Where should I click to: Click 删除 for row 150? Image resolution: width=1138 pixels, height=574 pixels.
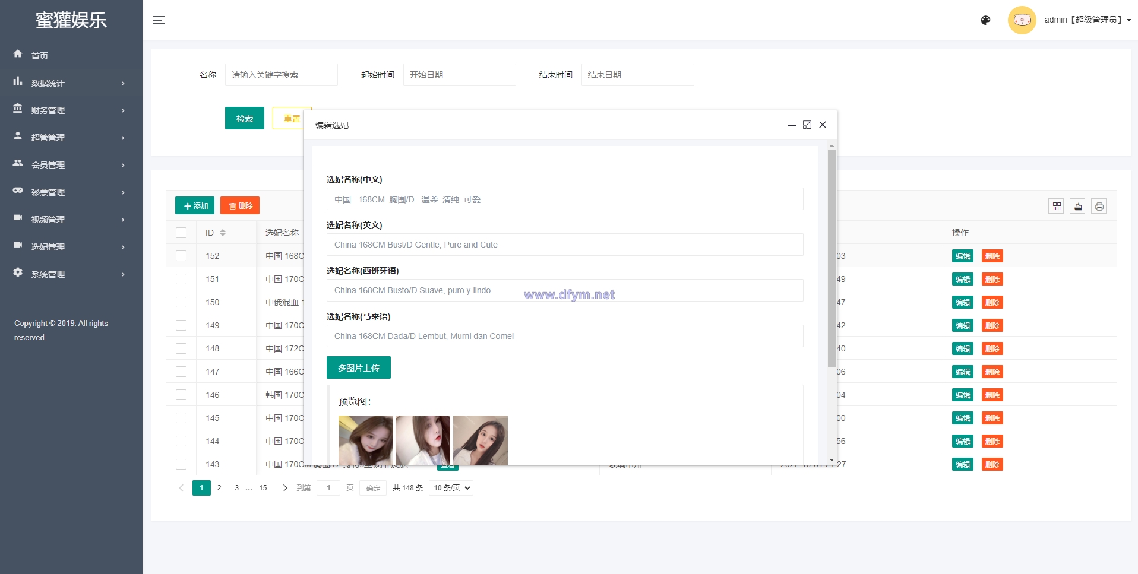[992, 302]
